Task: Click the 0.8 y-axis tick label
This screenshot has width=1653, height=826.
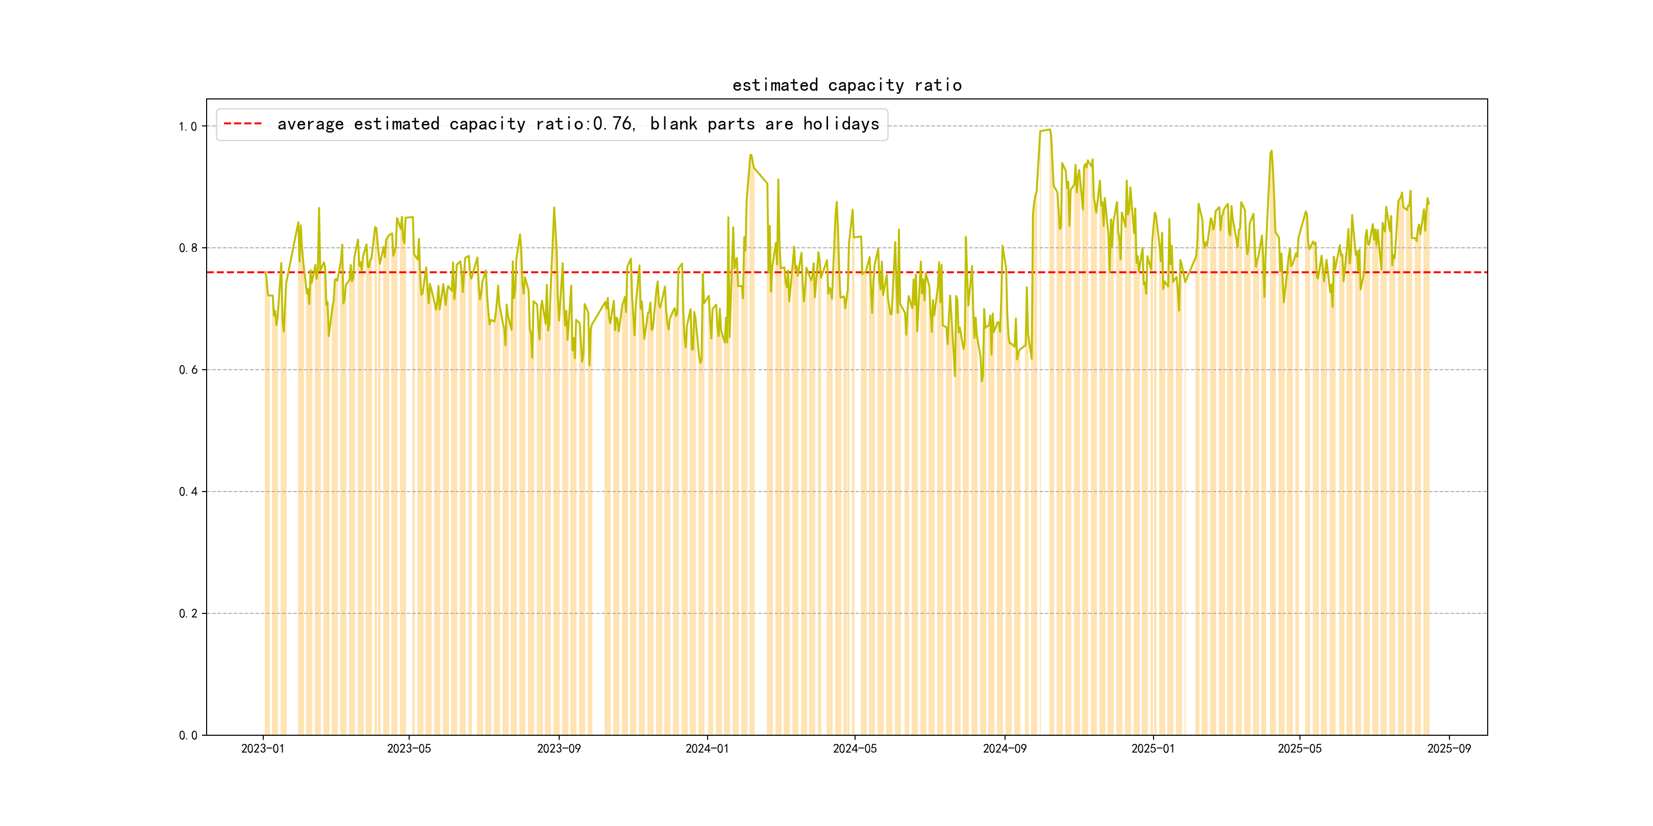Action: click(187, 248)
